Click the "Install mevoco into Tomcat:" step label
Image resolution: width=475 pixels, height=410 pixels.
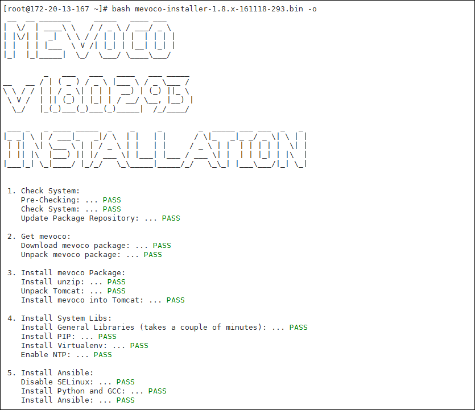(x=82, y=300)
